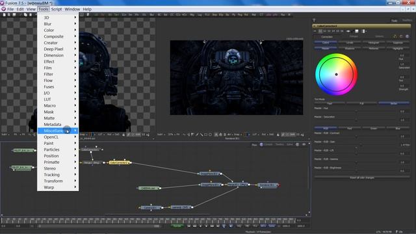Open the Options tab in ColorCorrector
Image resolution: width=416 pixels, height=234 pixels.
(x=380, y=36)
